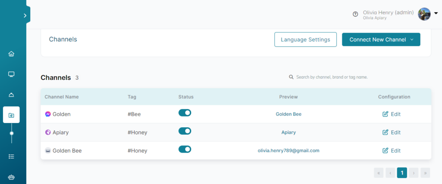
Task: Sort by the Channel Name column header
Action: coord(62,97)
